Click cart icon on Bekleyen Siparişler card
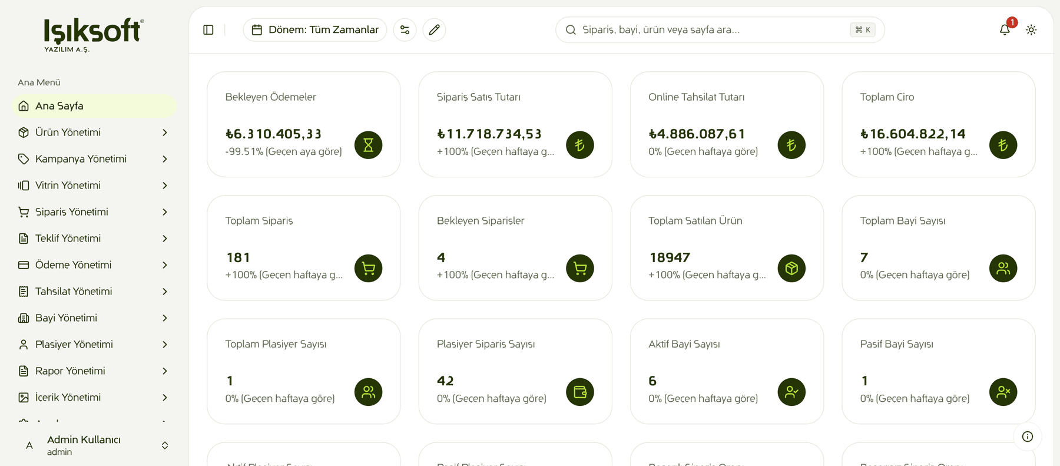This screenshot has height=466, width=1060. [x=580, y=269]
